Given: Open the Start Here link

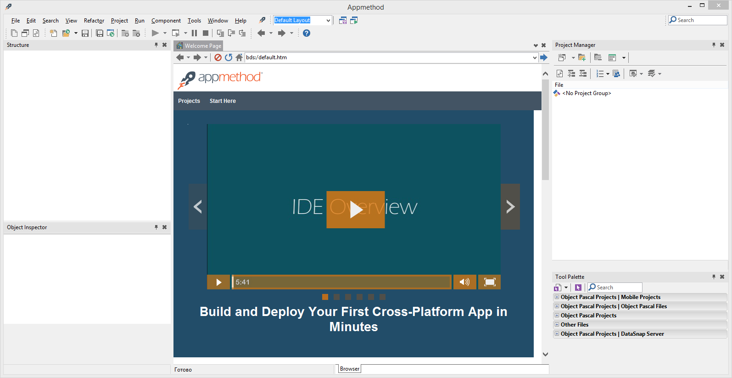Looking at the screenshot, I should pyautogui.click(x=223, y=101).
